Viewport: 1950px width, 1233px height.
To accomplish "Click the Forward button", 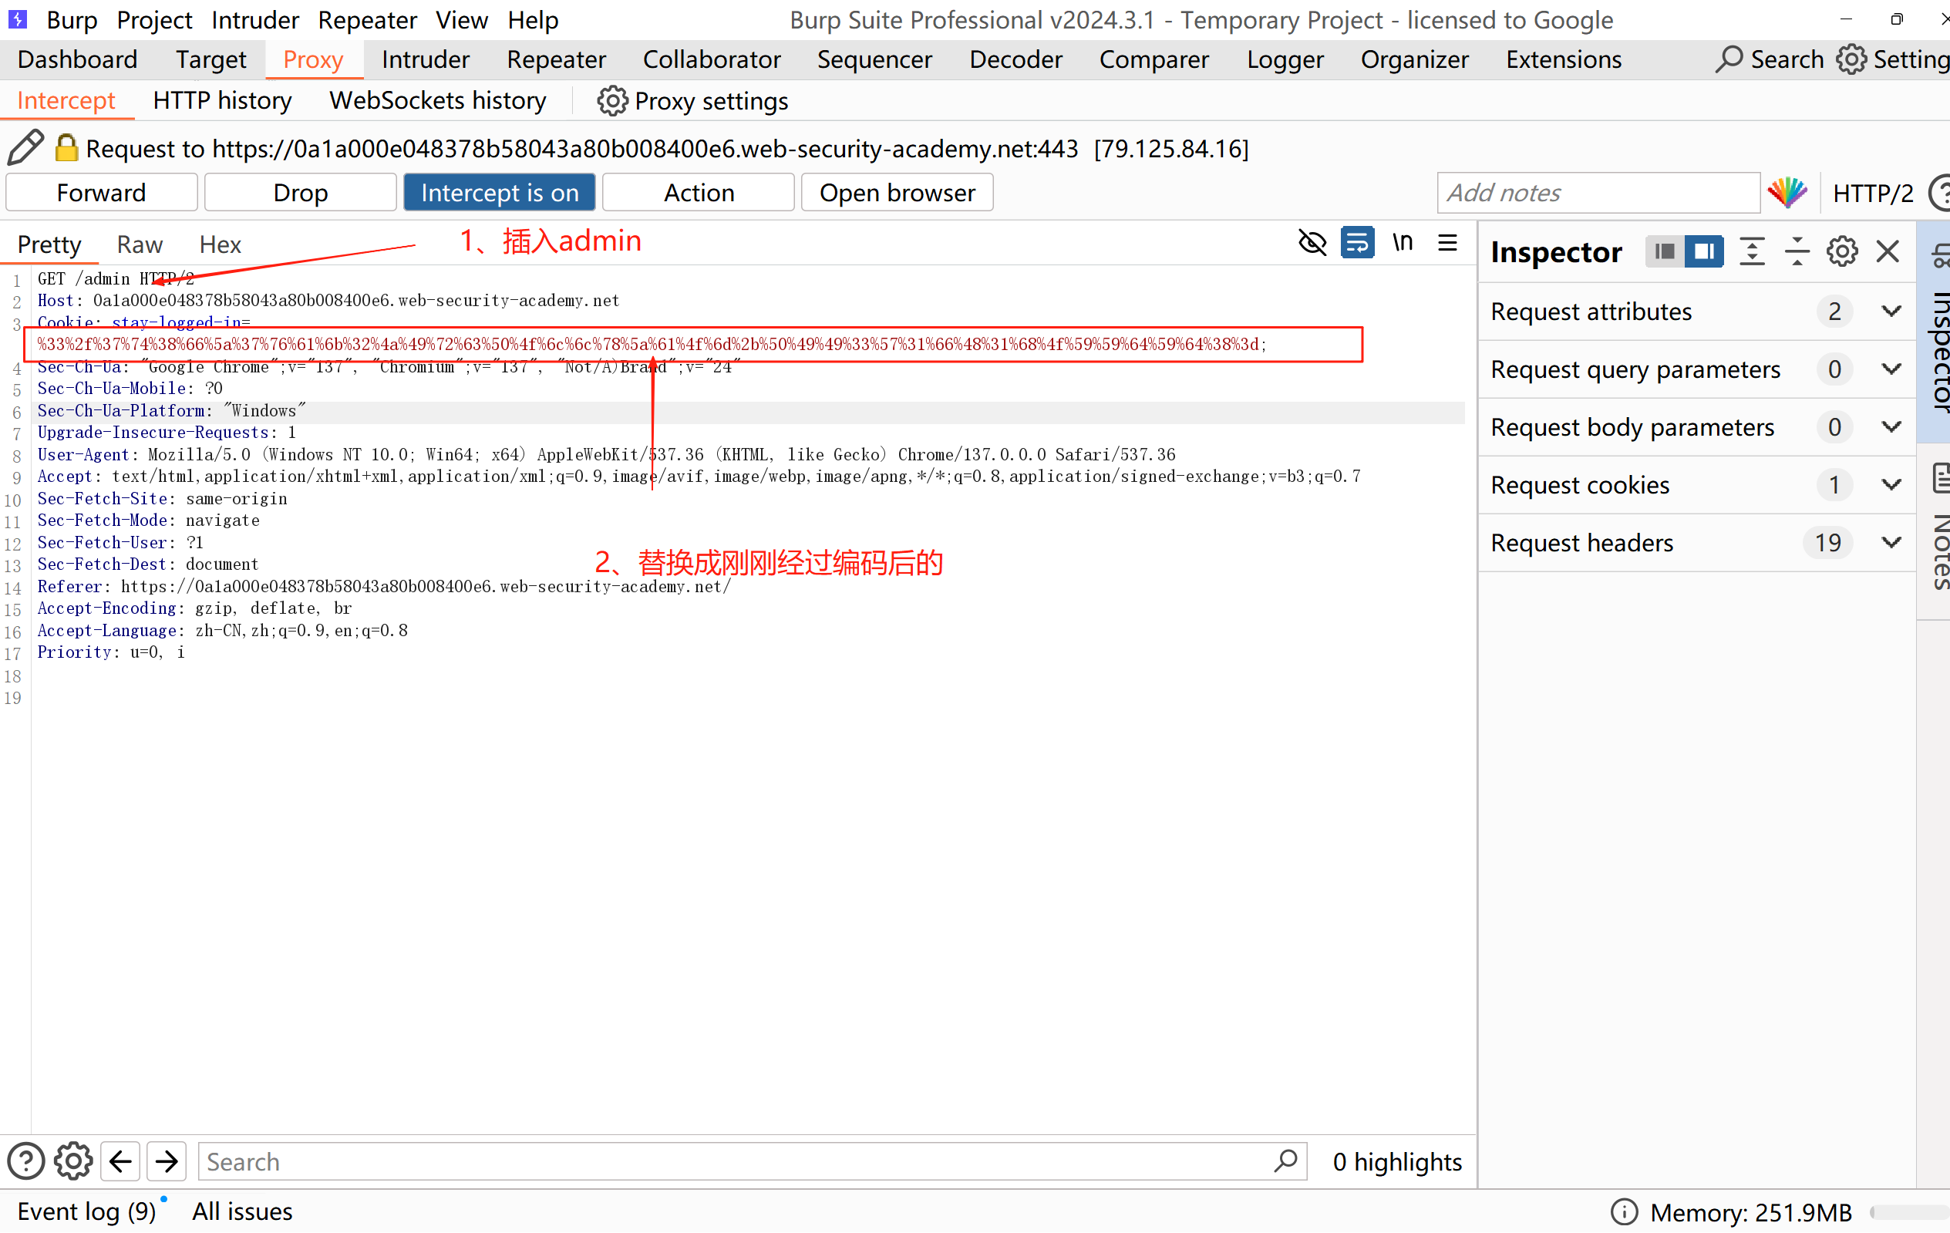I will [101, 193].
